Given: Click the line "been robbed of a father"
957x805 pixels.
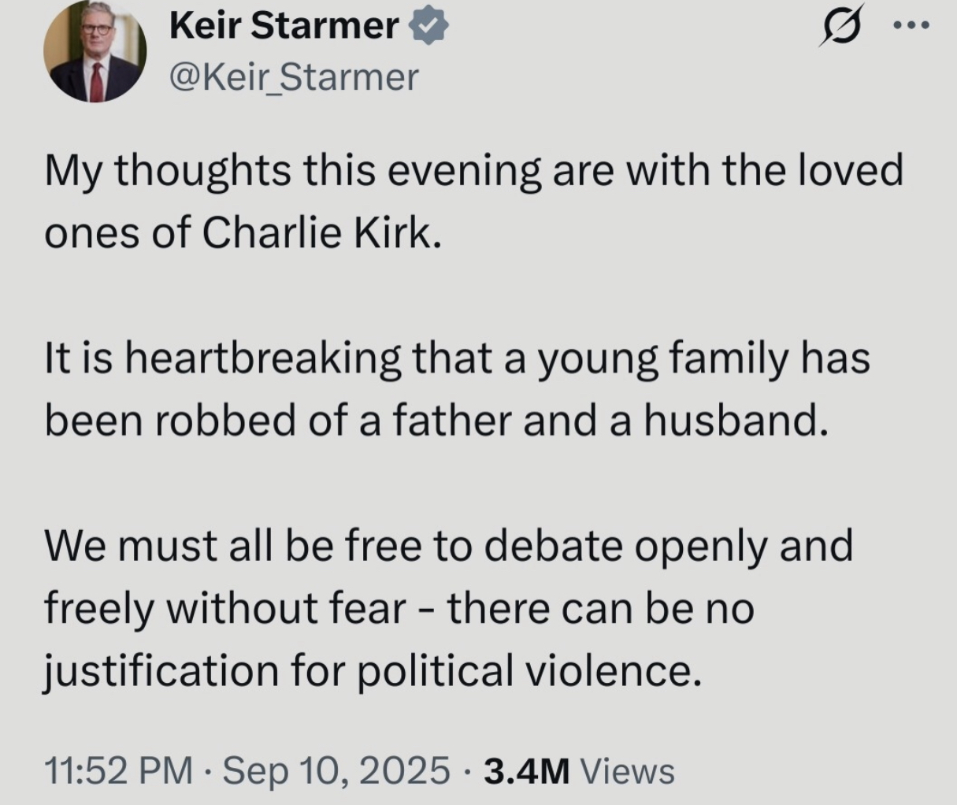Looking at the screenshot, I should pyautogui.click(x=437, y=421).
